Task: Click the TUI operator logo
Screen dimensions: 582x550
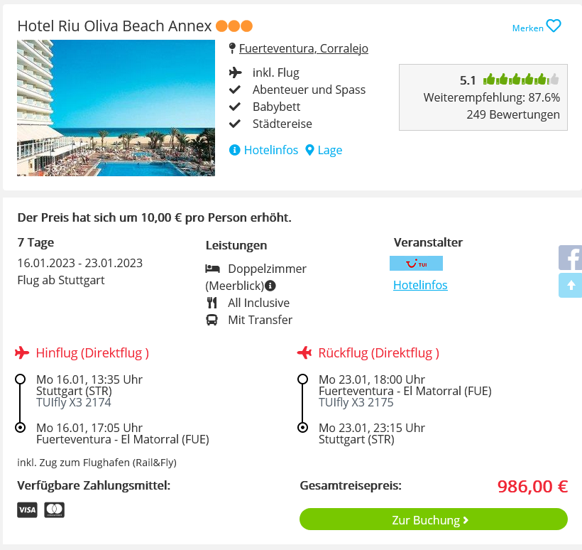Action: 416,264
